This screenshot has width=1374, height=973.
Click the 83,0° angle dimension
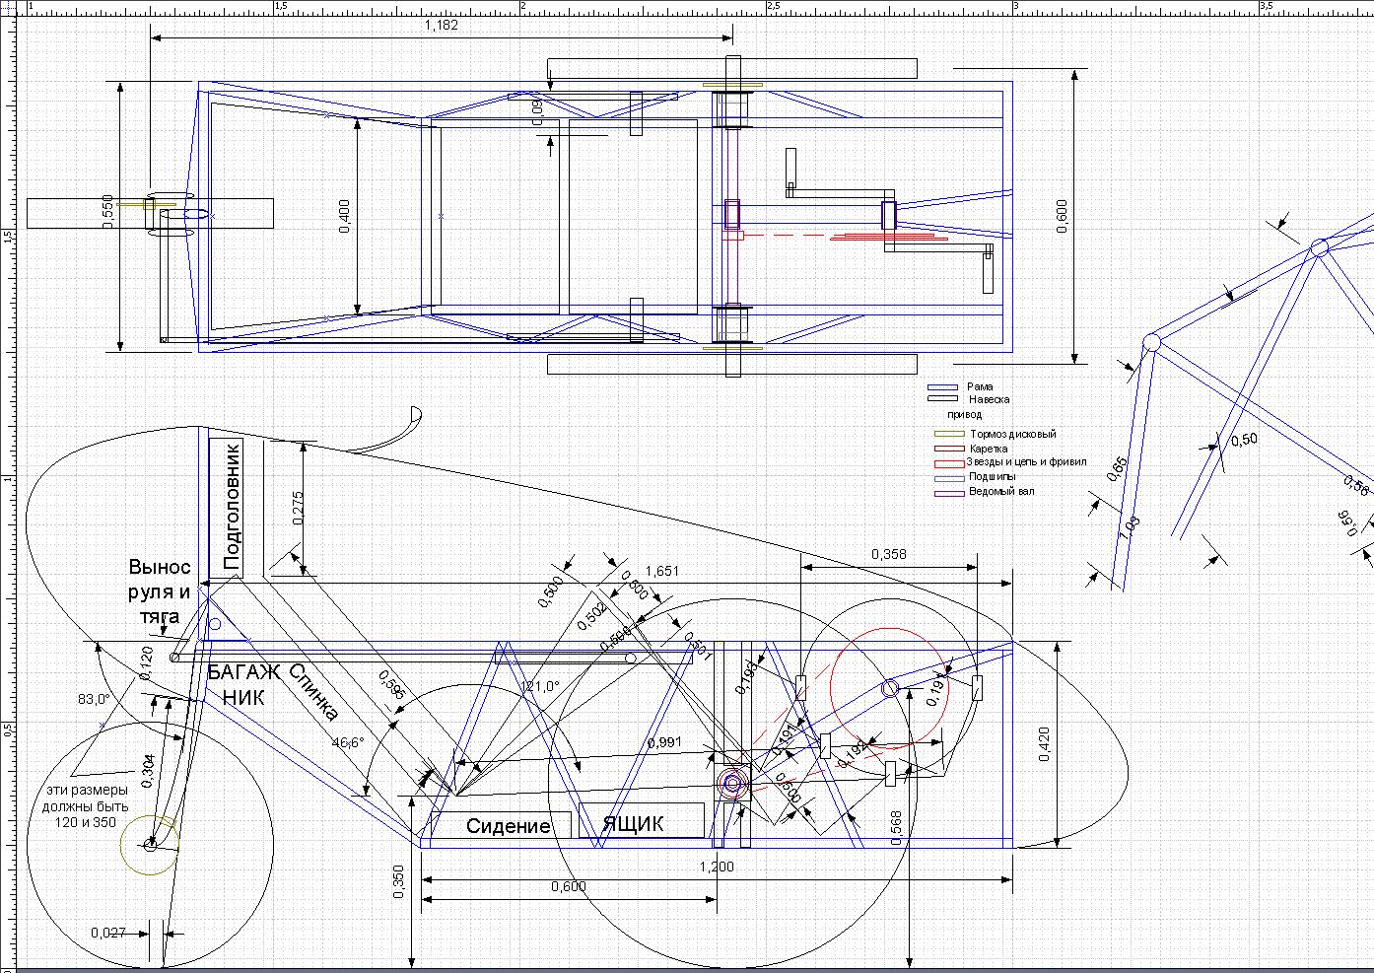94,699
